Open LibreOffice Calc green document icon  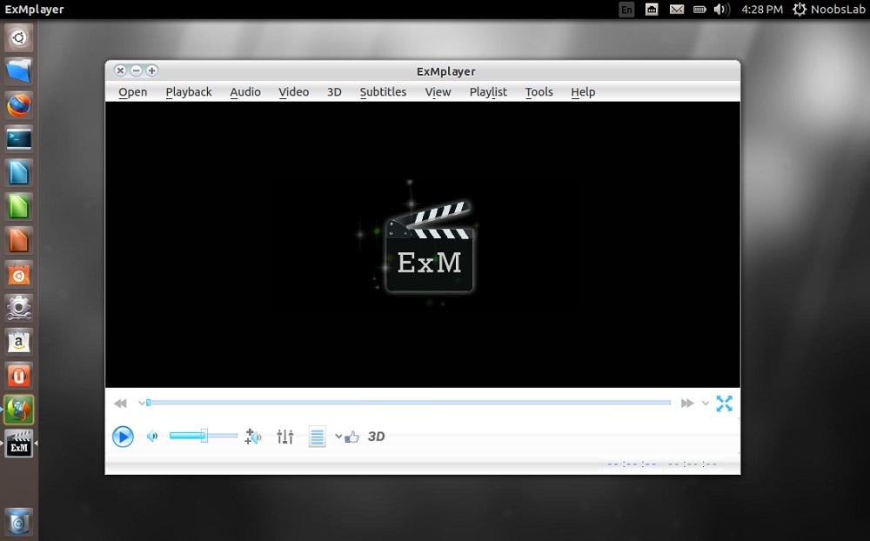coord(19,207)
